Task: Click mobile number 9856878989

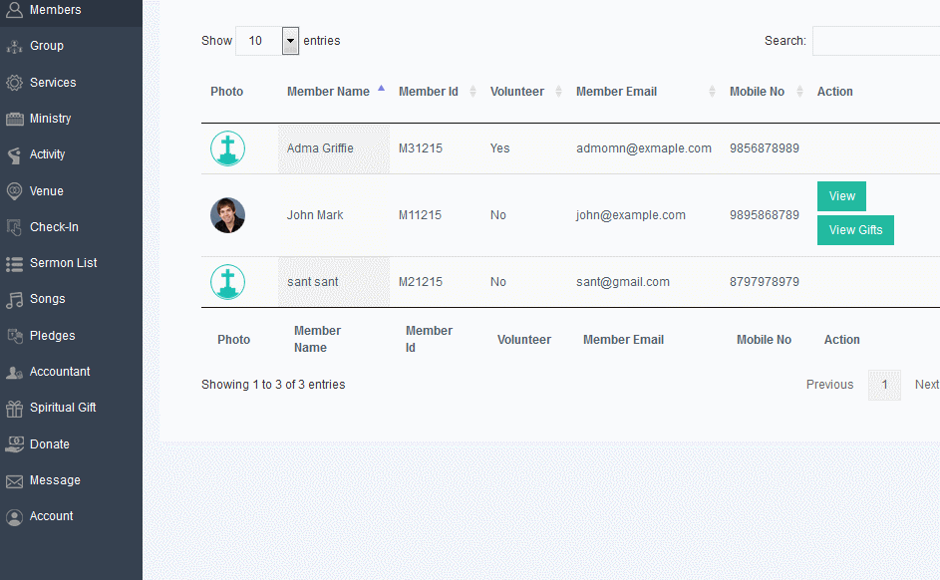Action: [765, 148]
